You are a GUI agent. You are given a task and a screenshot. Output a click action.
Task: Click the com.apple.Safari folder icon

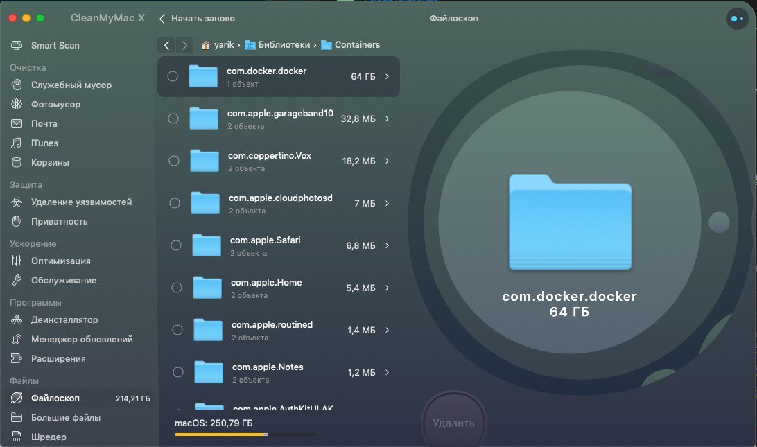coord(207,245)
